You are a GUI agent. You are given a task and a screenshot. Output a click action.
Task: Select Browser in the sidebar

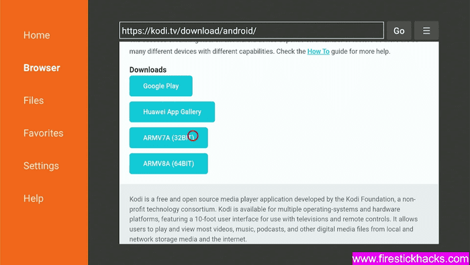click(x=42, y=68)
